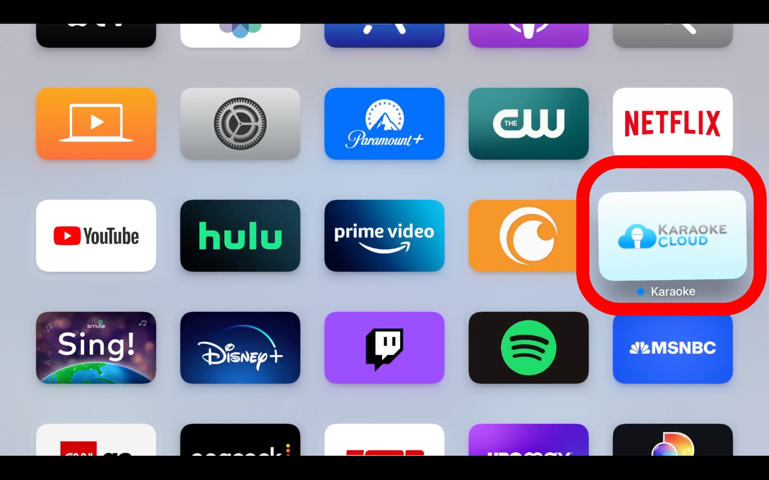This screenshot has width=769, height=480.
Task: Select HBO Max app icon
Action: [529, 442]
